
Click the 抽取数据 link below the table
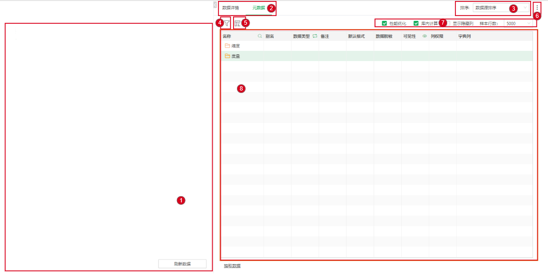click(x=232, y=266)
